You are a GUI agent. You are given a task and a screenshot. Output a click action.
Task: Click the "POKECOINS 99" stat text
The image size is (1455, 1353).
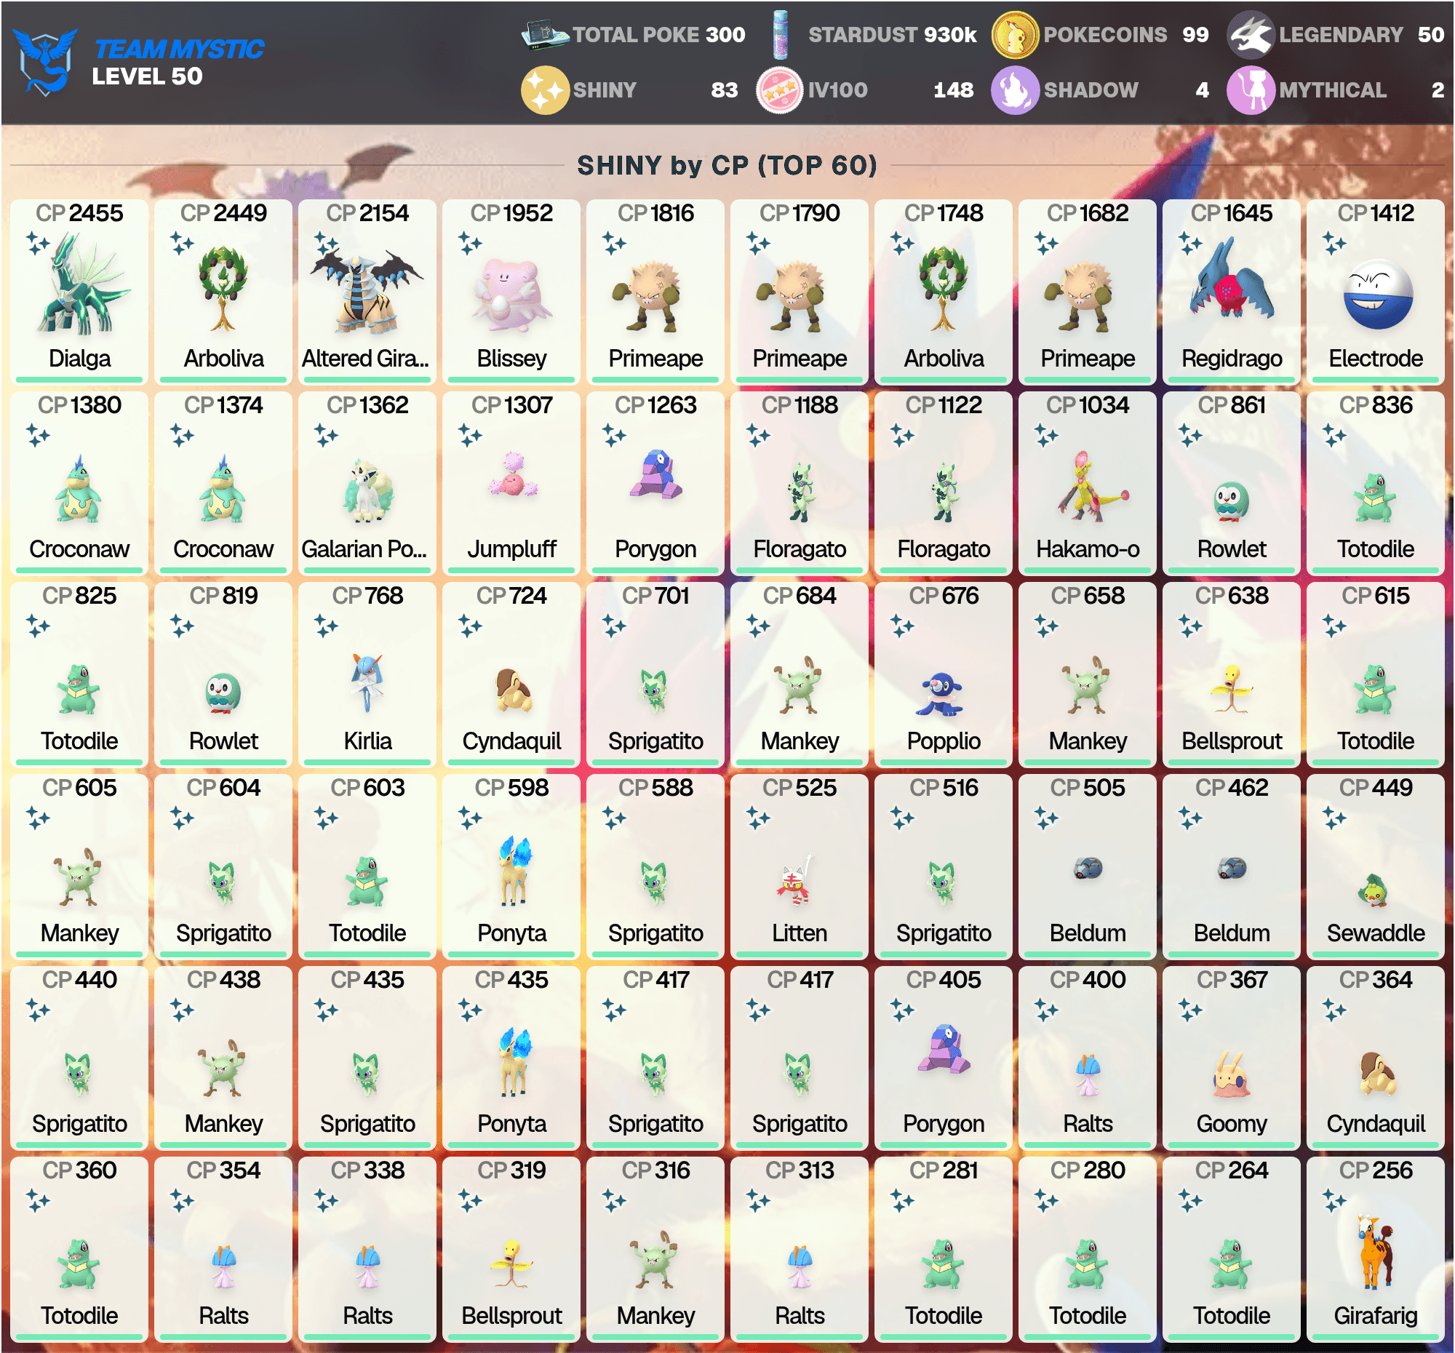tap(1125, 34)
